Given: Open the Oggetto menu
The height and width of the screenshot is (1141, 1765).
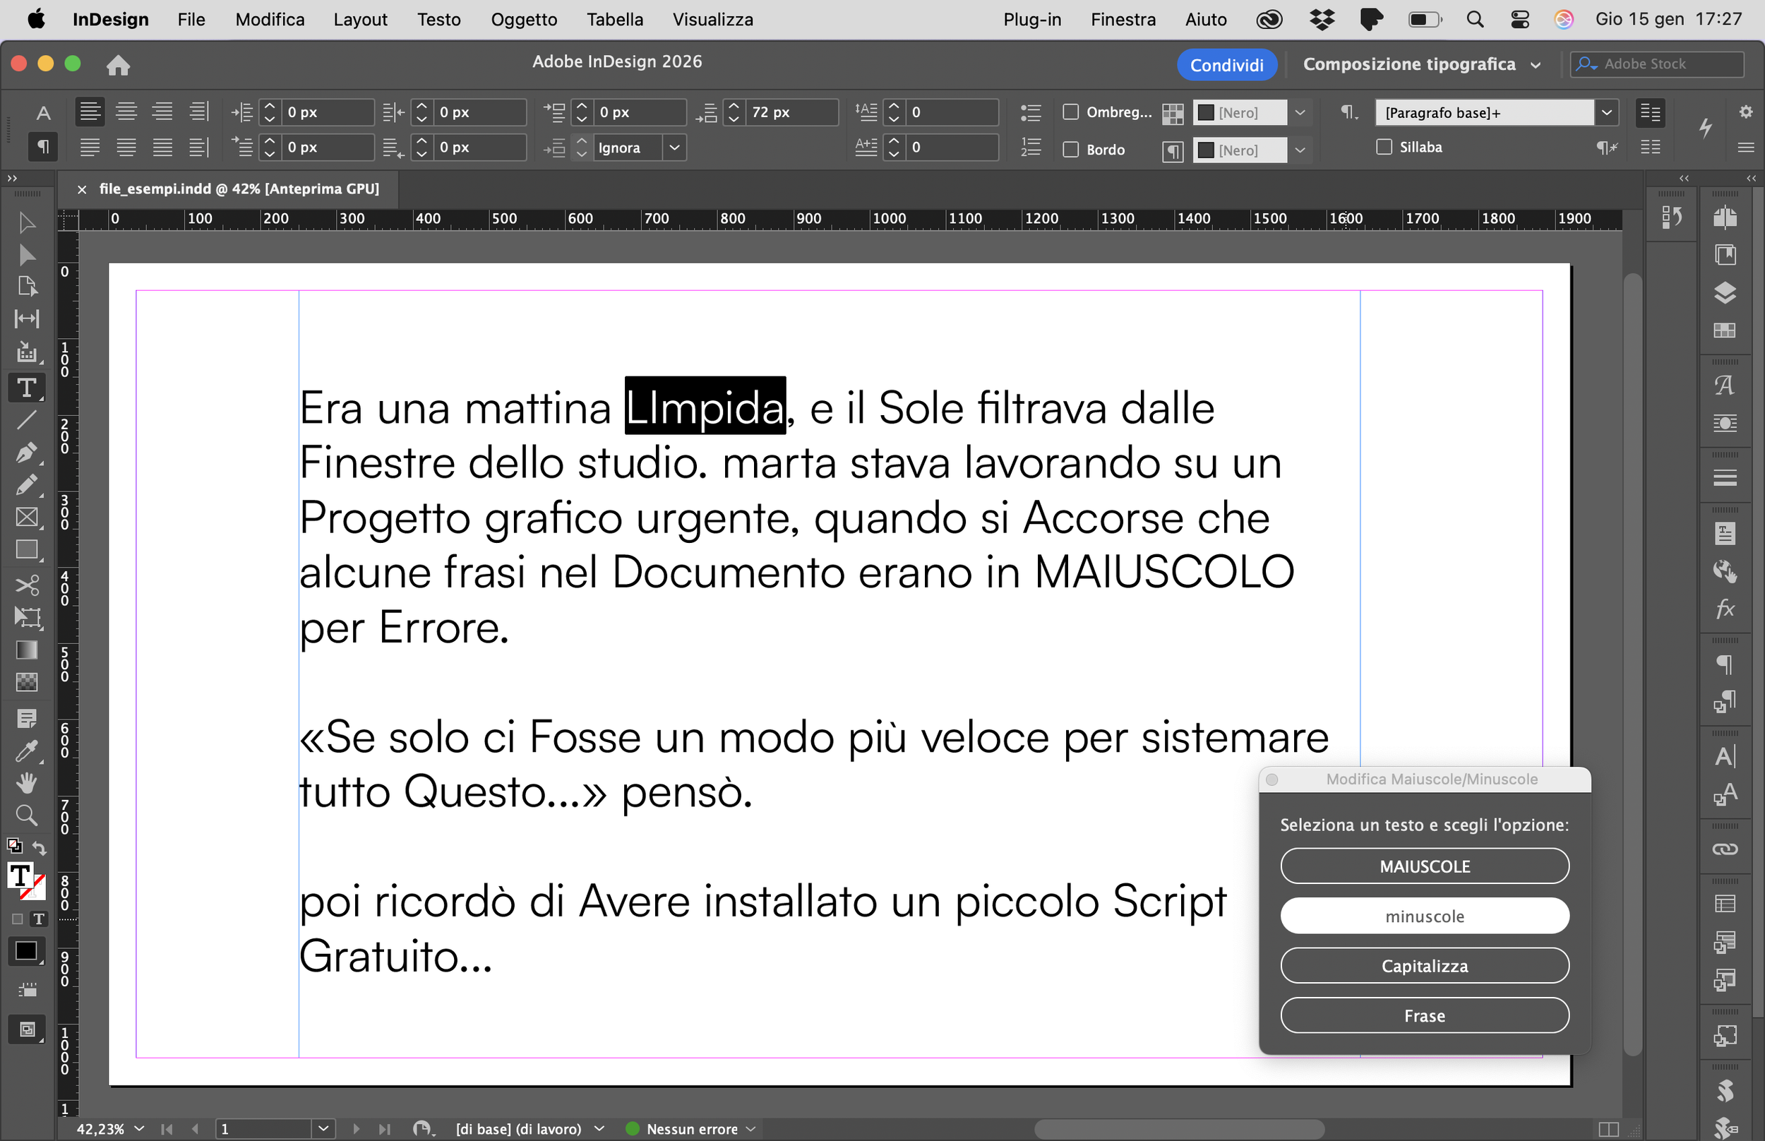Looking at the screenshot, I should [x=524, y=19].
